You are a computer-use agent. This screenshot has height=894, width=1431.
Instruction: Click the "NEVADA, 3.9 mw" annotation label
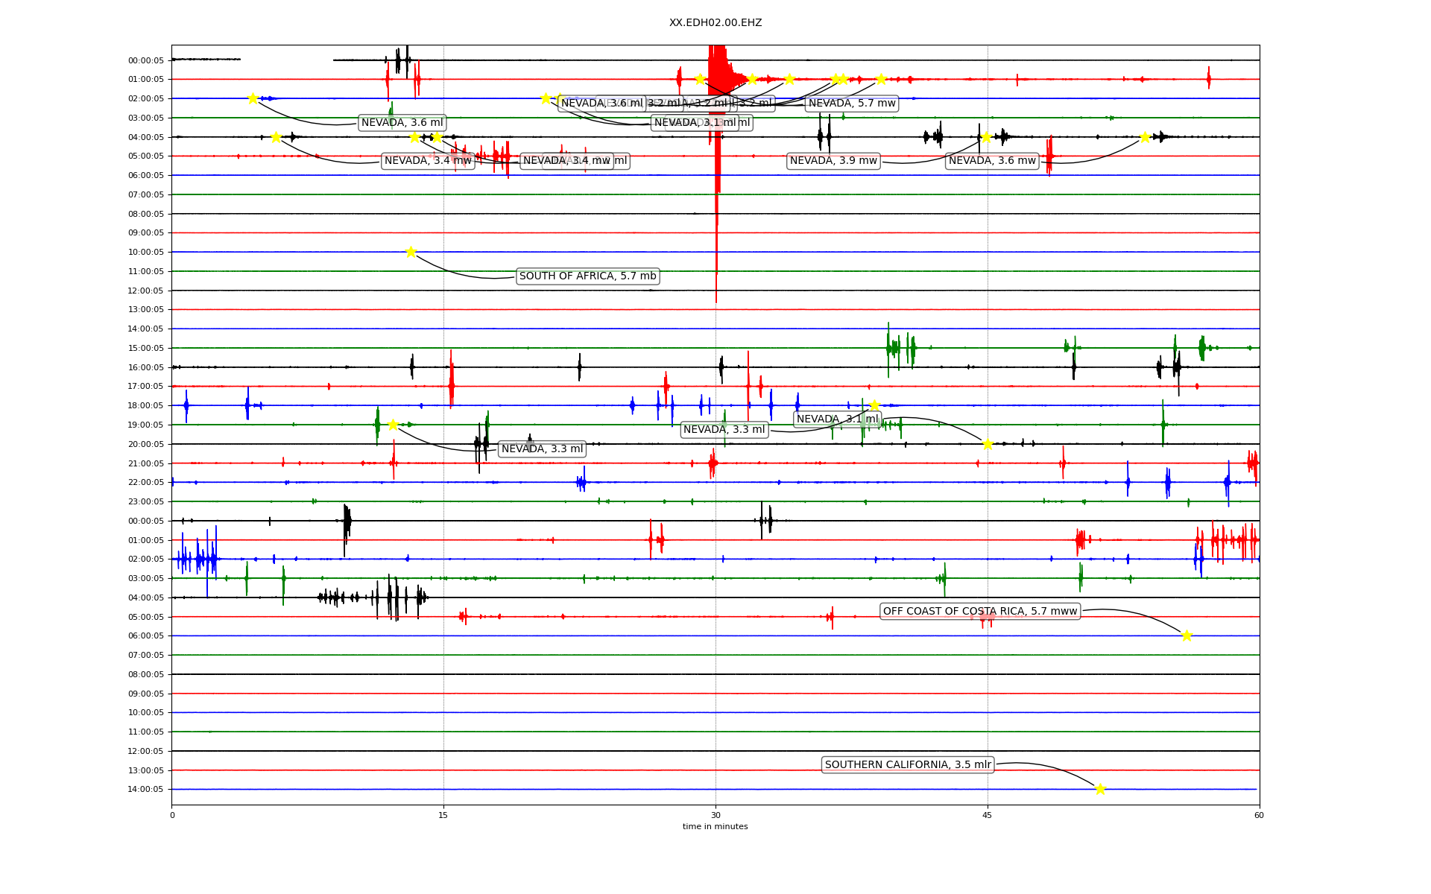pyautogui.click(x=833, y=161)
